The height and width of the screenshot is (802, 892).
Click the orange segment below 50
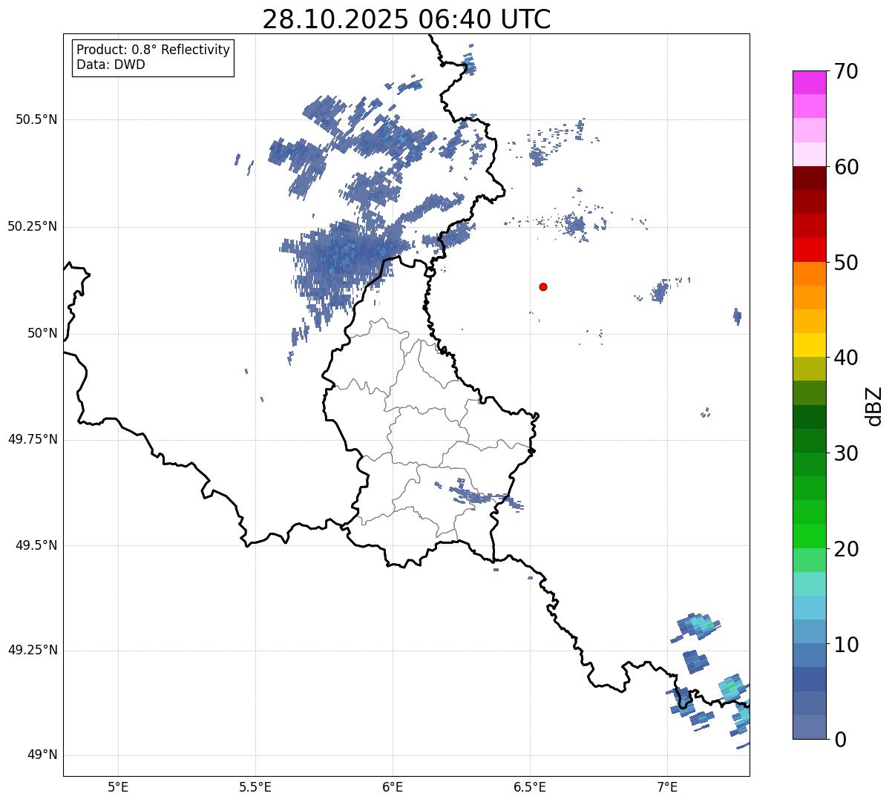pyautogui.click(x=810, y=274)
